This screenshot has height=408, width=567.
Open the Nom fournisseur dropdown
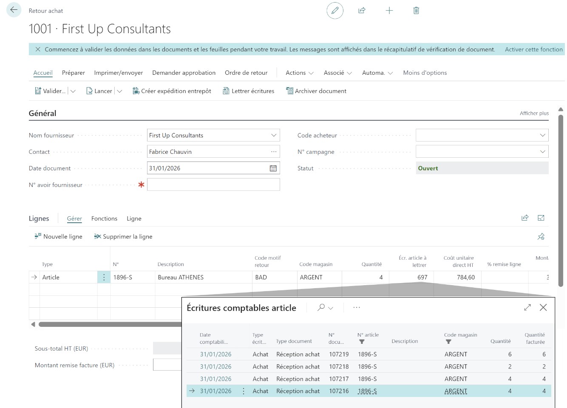pos(274,135)
